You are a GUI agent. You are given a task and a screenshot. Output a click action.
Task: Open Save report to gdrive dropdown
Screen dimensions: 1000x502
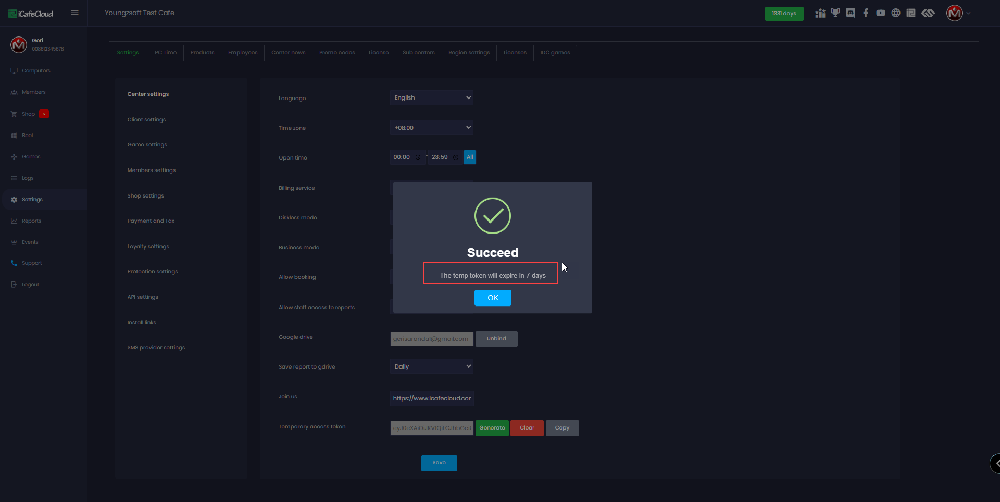click(x=432, y=366)
